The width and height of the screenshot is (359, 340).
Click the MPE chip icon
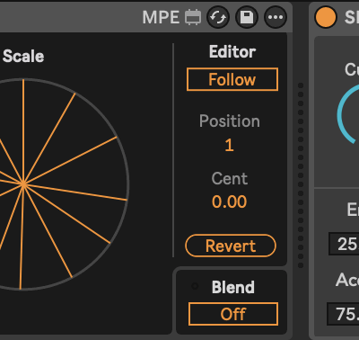tap(193, 17)
